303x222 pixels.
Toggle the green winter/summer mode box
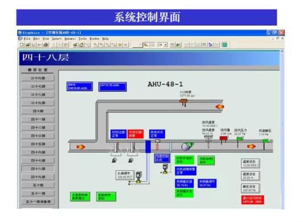click(x=80, y=197)
